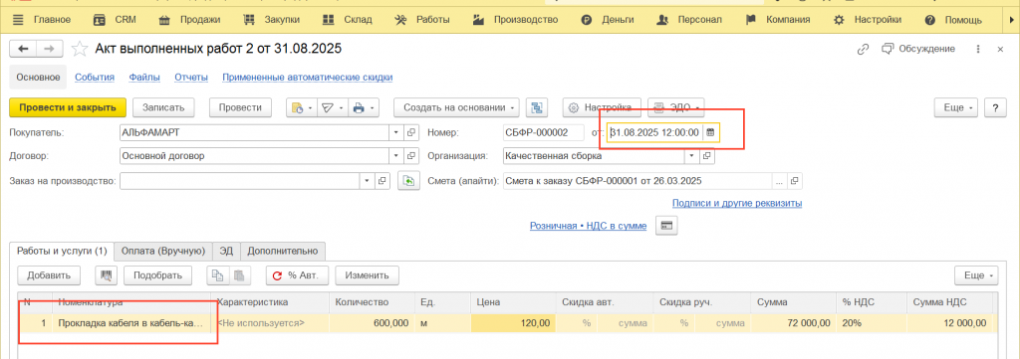Open the Организация record with its open icon
1020x359 pixels.
coord(707,156)
